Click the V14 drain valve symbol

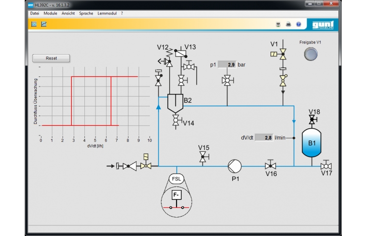[176, 120]
